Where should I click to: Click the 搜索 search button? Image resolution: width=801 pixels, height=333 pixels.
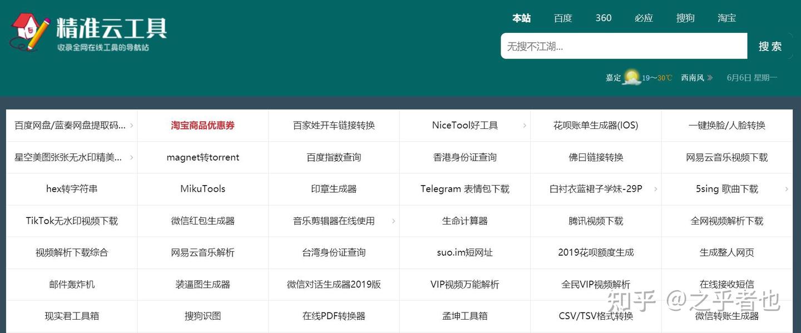(770, 46)
